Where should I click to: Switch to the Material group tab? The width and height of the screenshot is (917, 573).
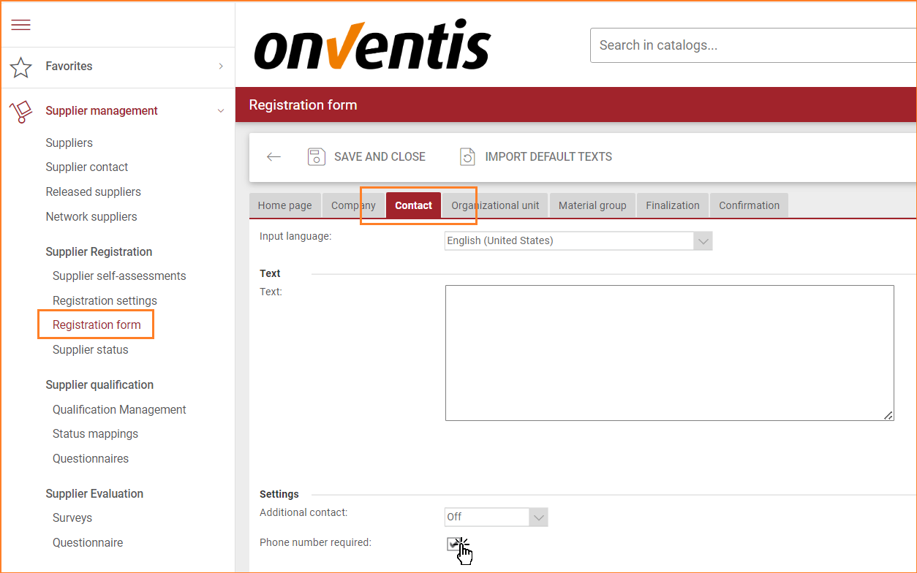592,205
